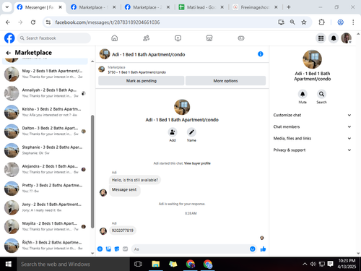Viewport: 361px width, 271px height.
Task: Open the Alejandra conversation
Action: [45, 169]
